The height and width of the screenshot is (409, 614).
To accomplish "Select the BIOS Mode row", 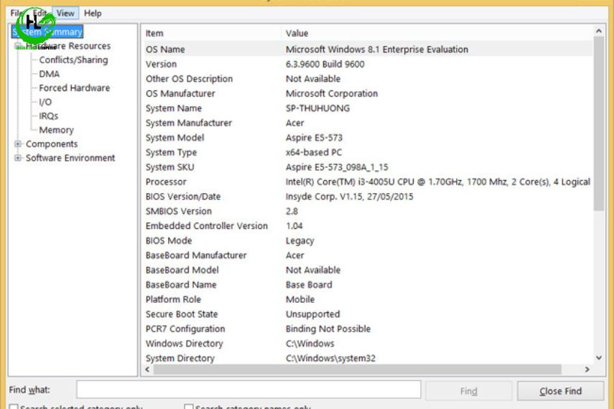I will [367, 240].
